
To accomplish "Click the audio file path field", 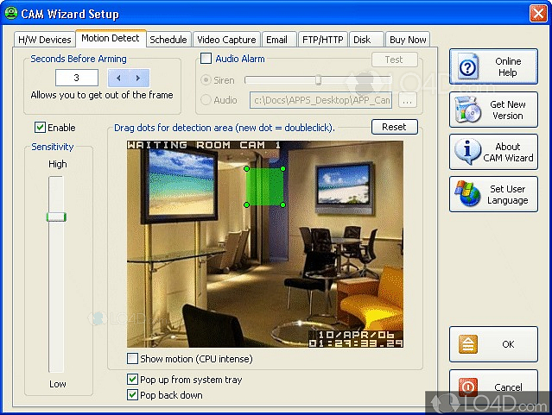I will tap(320, 101).
